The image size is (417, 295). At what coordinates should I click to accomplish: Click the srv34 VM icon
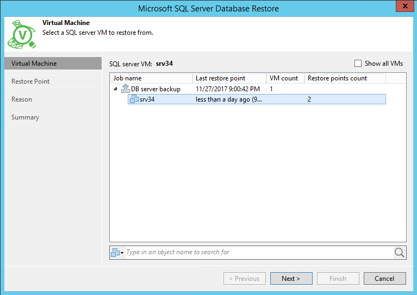pos(134,99)
